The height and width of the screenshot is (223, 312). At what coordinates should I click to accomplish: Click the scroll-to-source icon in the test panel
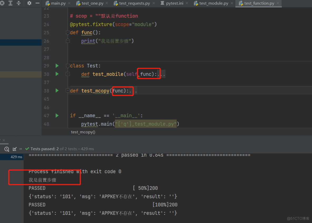pos(14,149)
